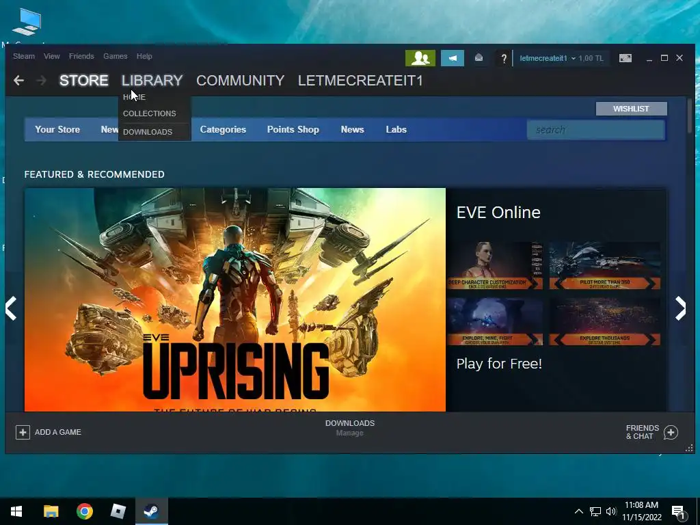
Task: Open the store News tab
Action: click(352, 129)
